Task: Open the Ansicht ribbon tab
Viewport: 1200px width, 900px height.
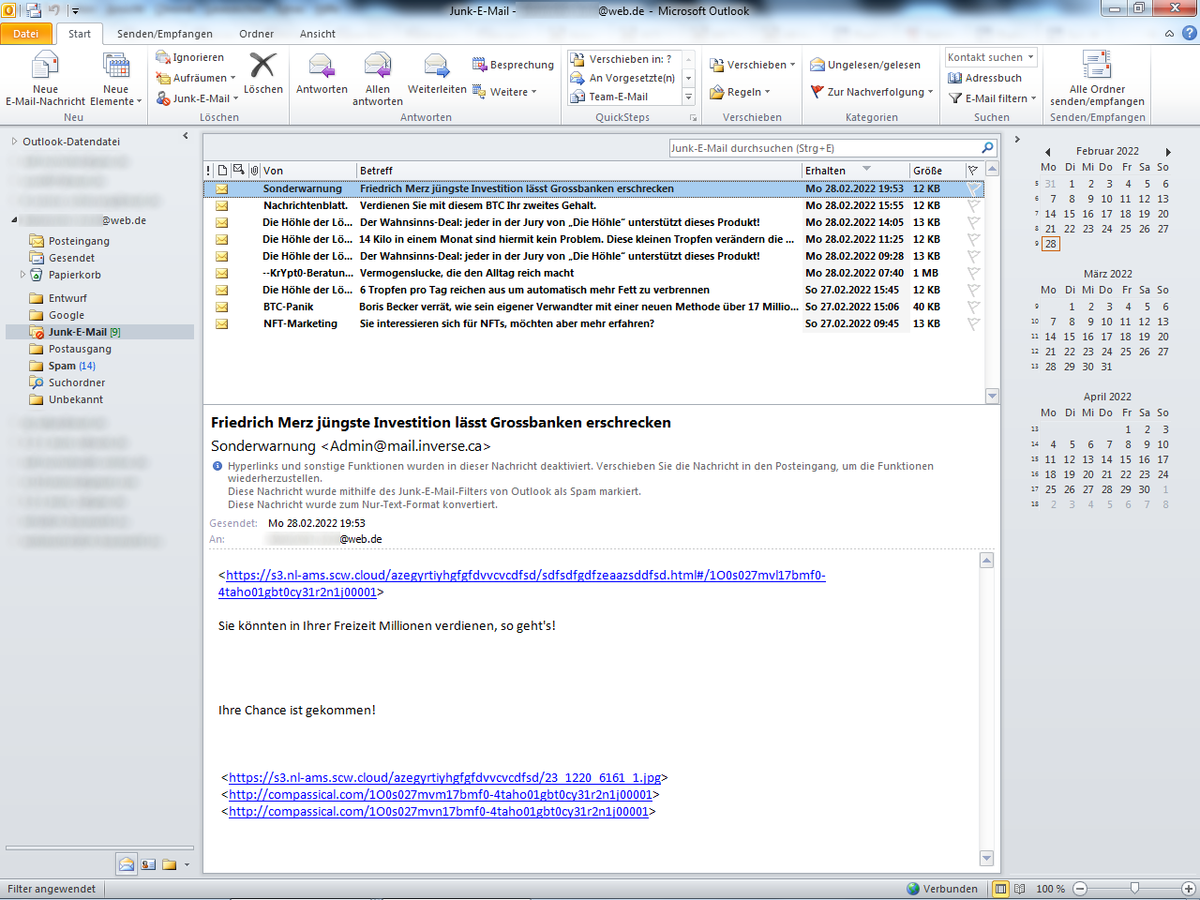Action: 317,34
